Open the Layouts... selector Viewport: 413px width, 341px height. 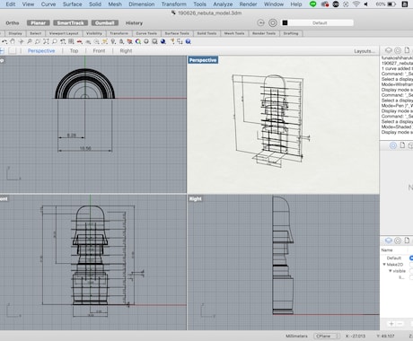[x=365, y=51]
